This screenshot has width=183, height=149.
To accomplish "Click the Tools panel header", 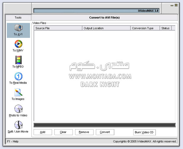I will pyautogui.click(x=18, y=17).
